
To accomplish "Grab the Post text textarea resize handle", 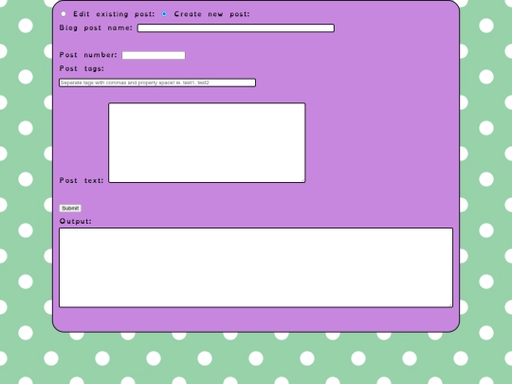I will (x=302, y=180).
